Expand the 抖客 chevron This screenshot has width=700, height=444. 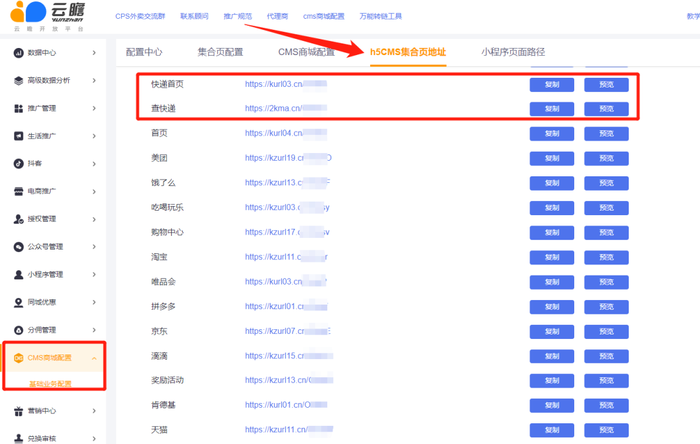click(x=94, y=164)
